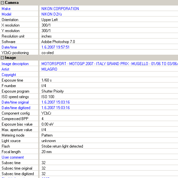Select the 'Date/time digitized' label
The width and height of the screenshot is (178, 178).
click(x=16, y=108)
